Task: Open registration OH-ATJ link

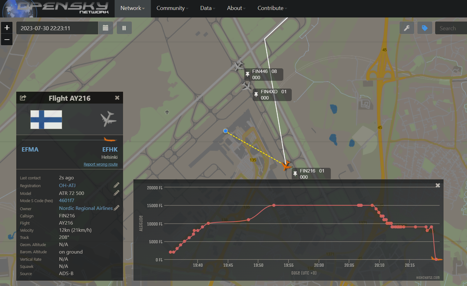Action: pos(67,185)
